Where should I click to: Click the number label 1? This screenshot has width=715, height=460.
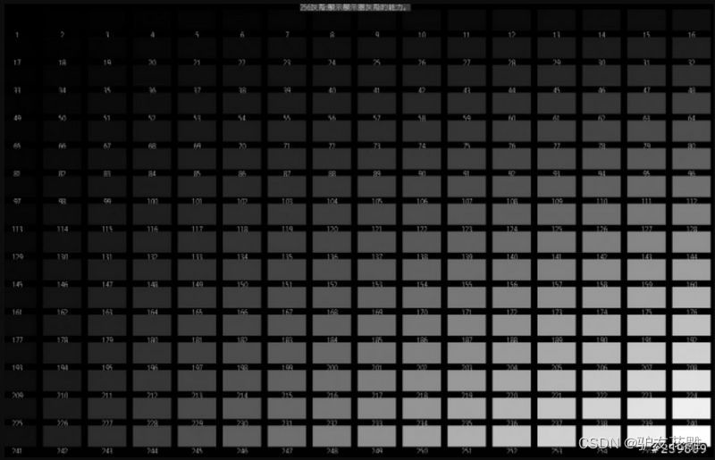(17, 35)
